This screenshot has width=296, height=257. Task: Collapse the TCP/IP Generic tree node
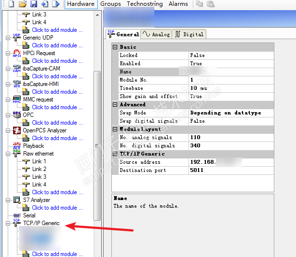[x=8, y=224]
